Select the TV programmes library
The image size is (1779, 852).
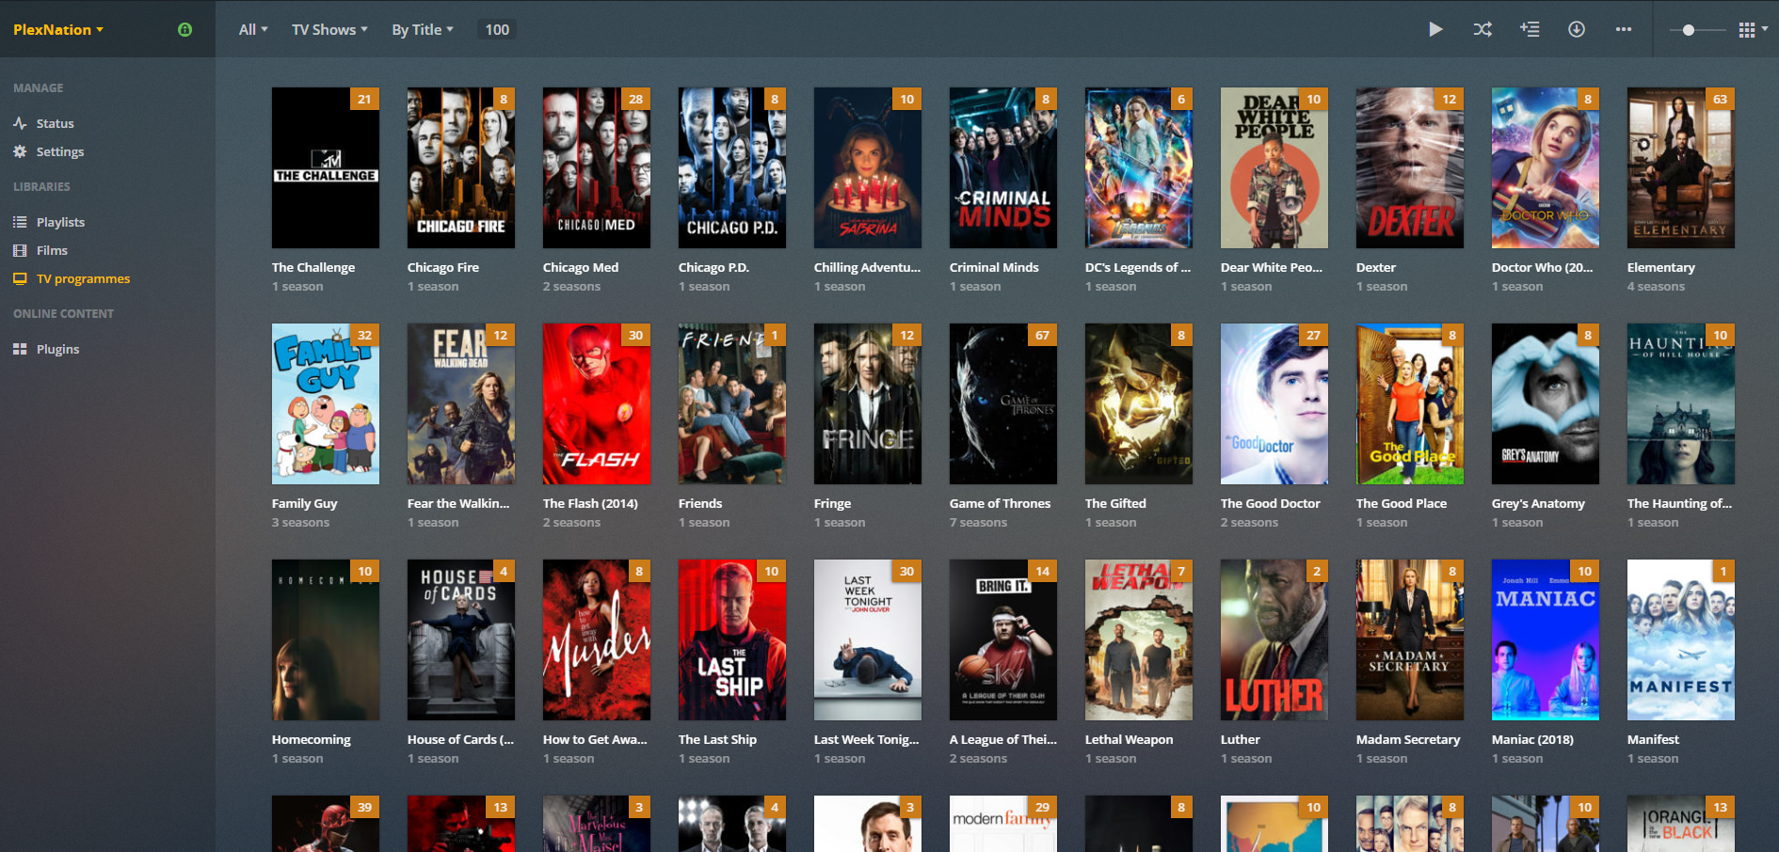click(83, 278)
